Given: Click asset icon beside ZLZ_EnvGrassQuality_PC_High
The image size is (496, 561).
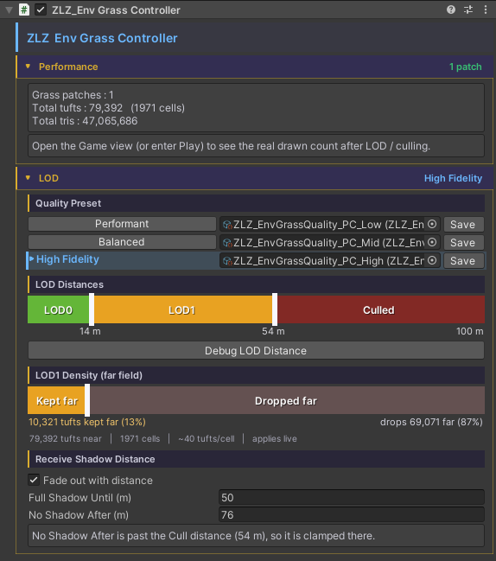Looking at the screenshot, I should pyautogui.click(x=227, y=261).
